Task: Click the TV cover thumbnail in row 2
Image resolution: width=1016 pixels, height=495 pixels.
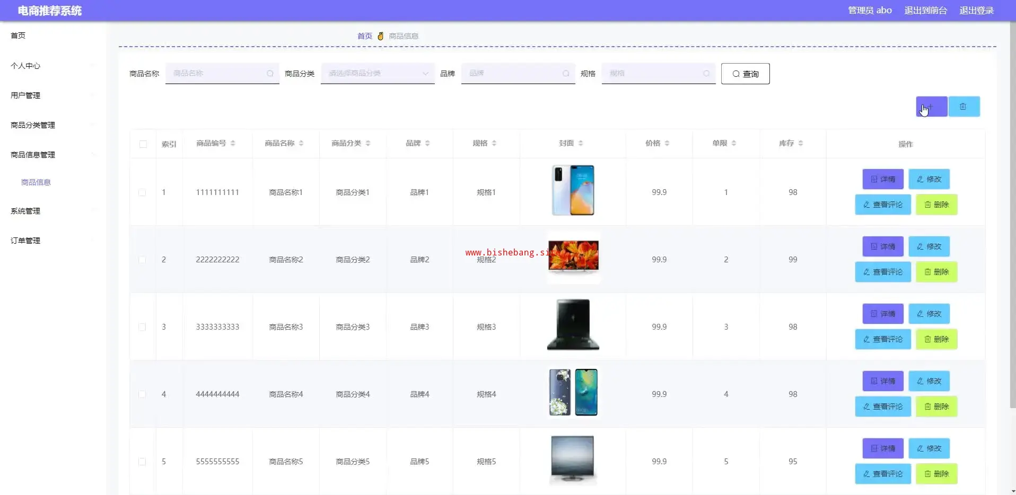Action: pyautogui.click(x=573, y=257)
